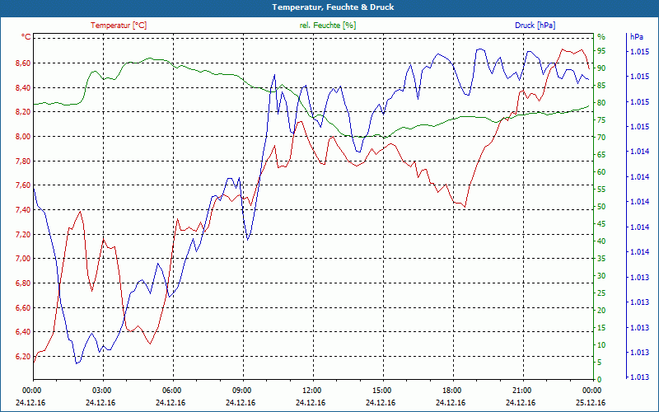
Task: Click the 95 humidity axis tick
Action: point(601,51)
